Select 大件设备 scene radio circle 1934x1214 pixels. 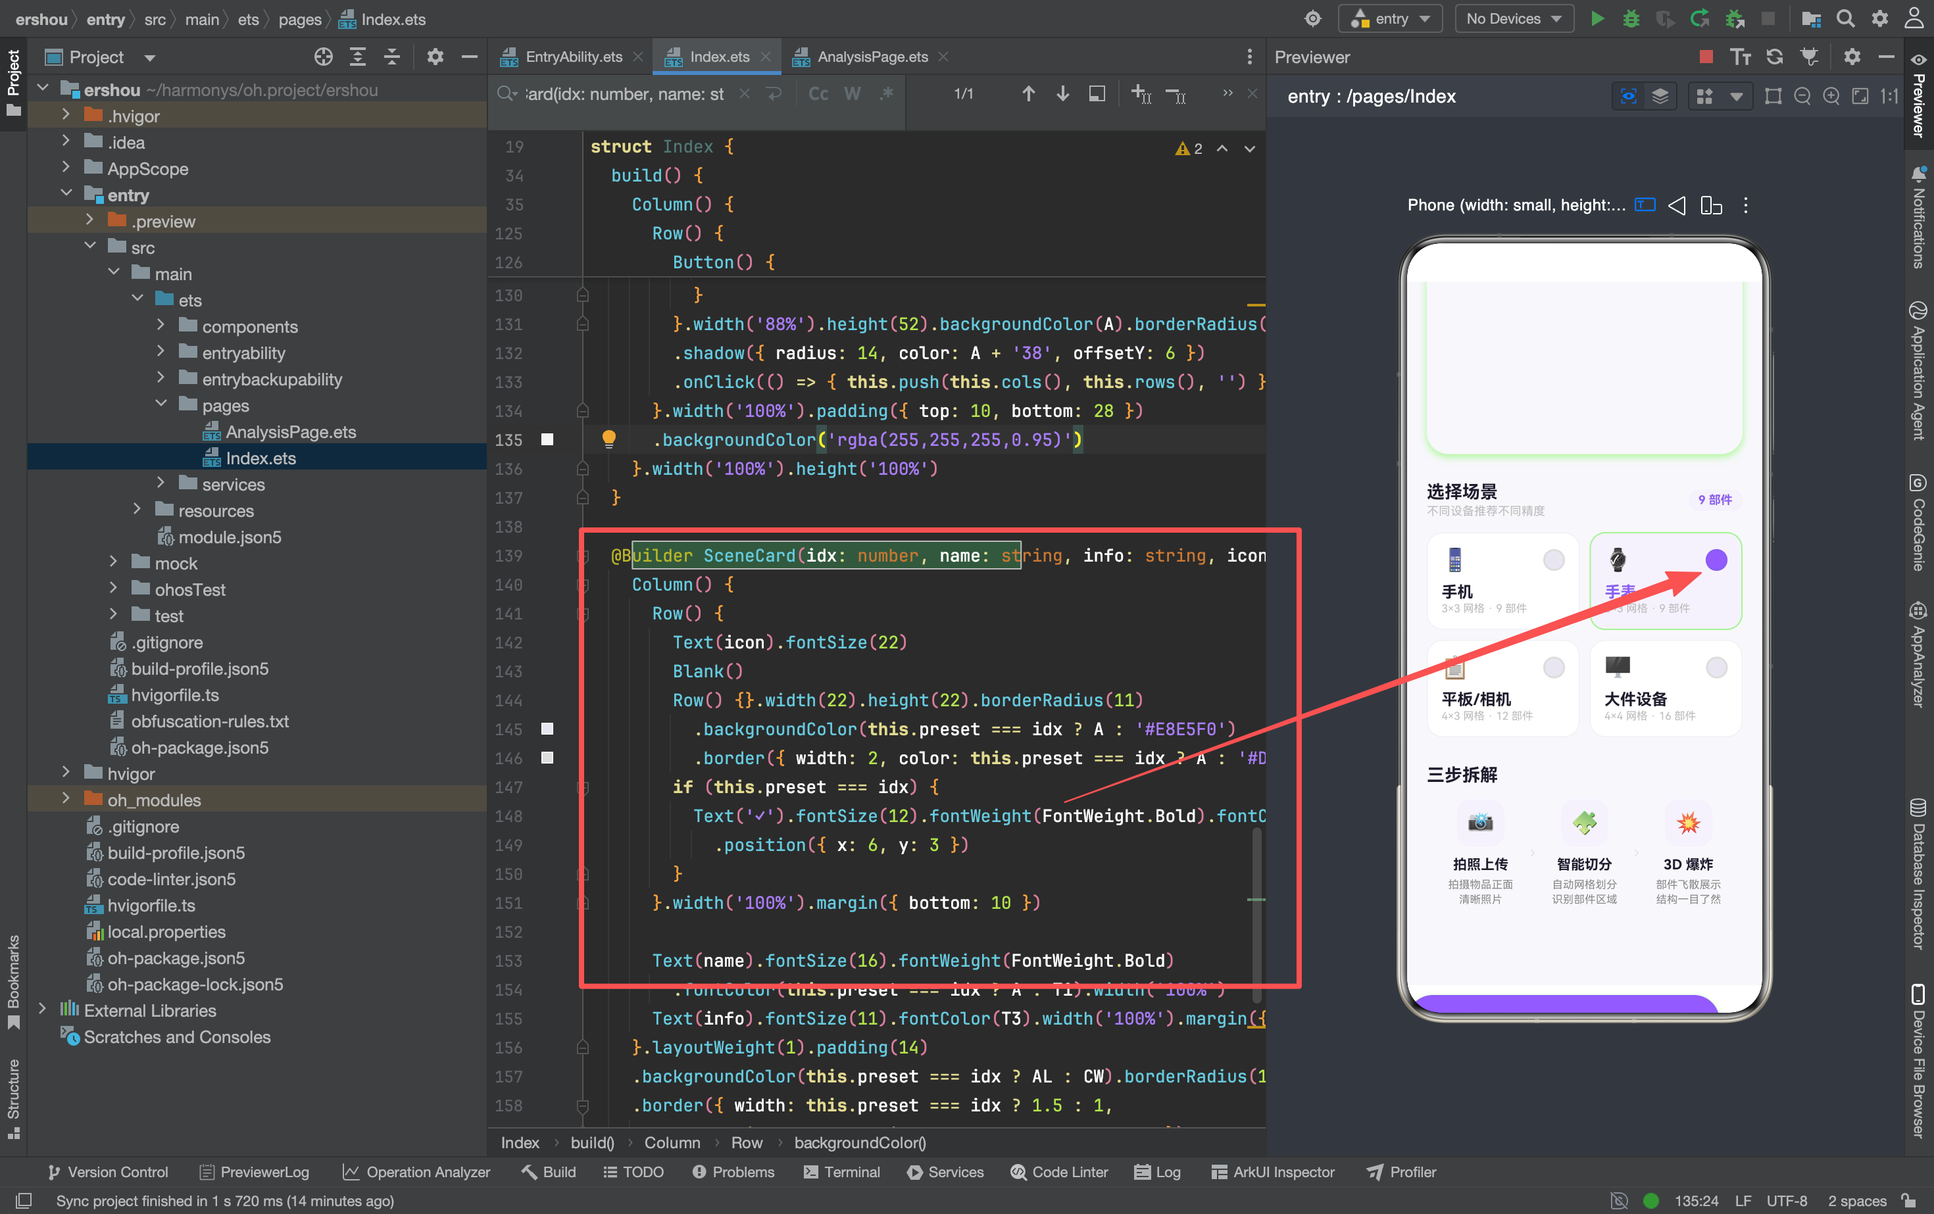pos(1716,668)
